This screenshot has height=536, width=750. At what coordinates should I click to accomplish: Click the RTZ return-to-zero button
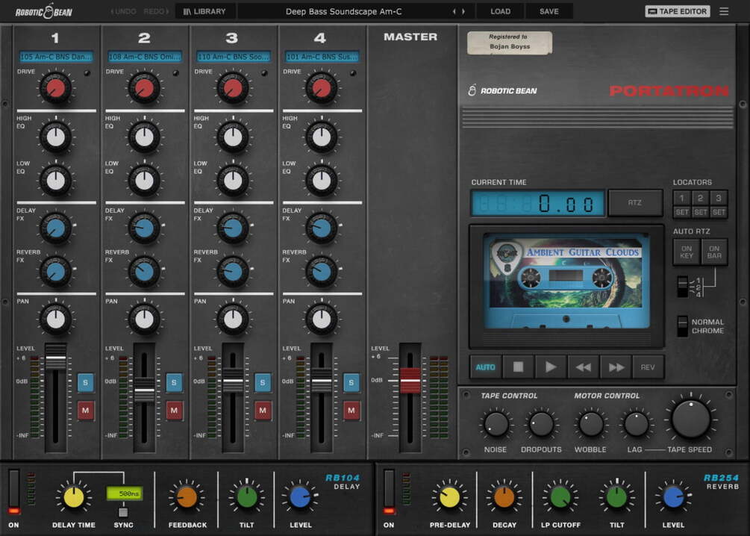point(635,203)
